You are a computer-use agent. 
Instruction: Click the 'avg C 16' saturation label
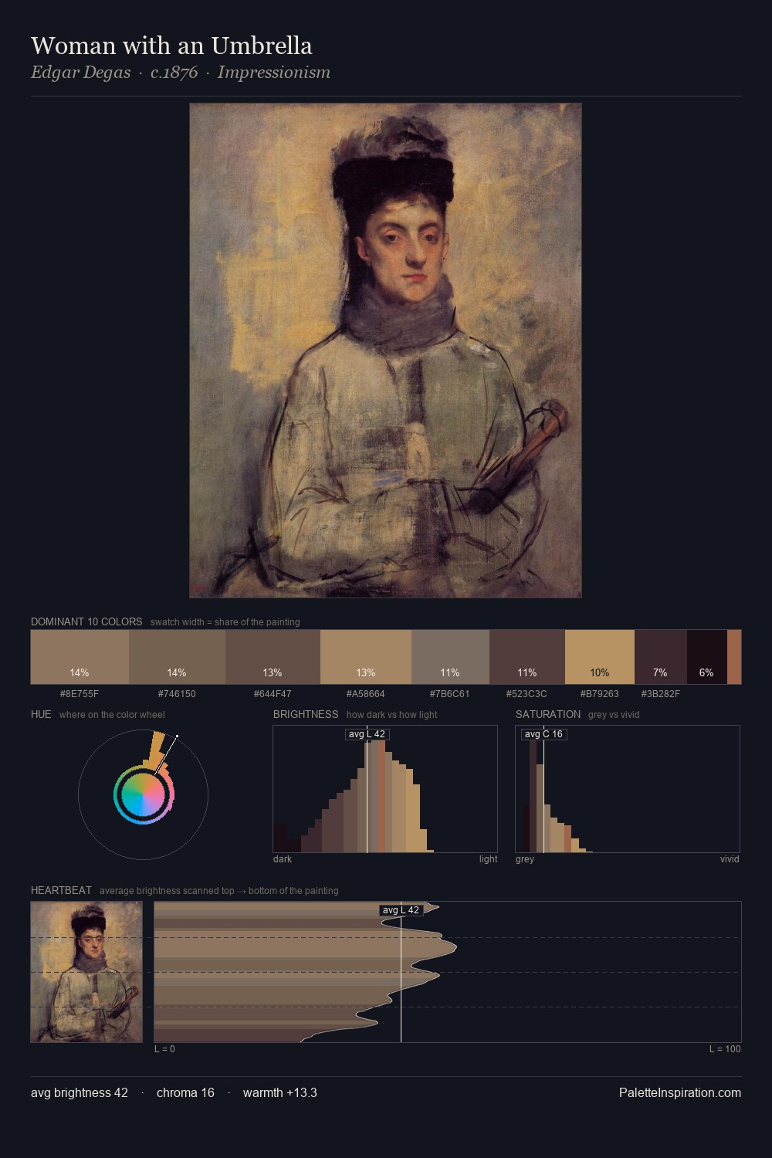click(x=543, y=734)
